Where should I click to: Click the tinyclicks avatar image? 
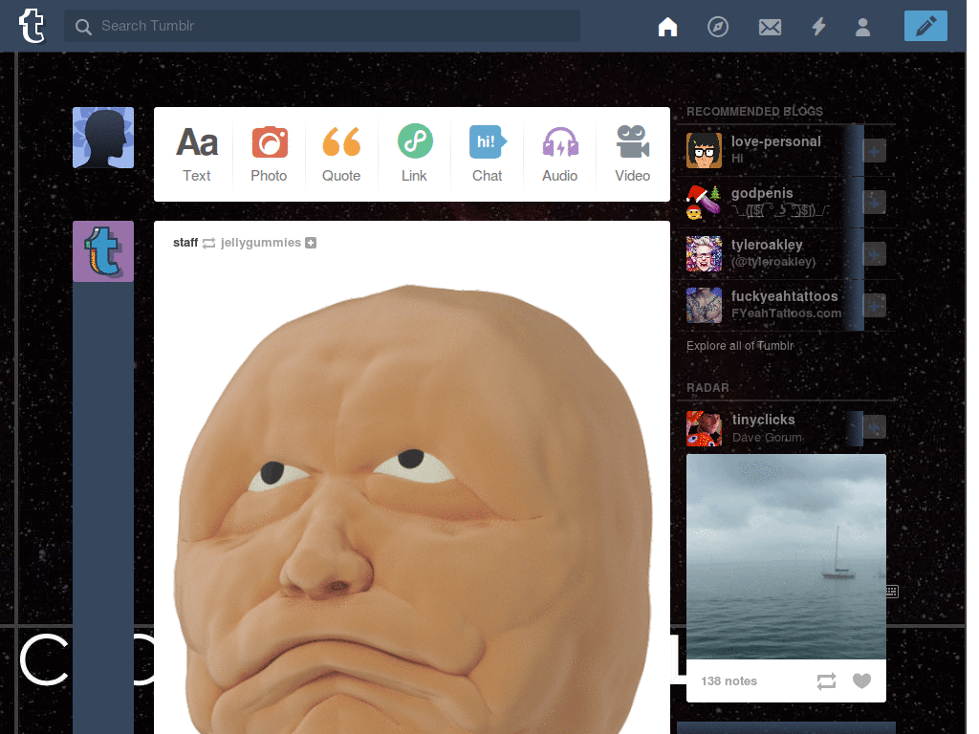click(704, 428)
